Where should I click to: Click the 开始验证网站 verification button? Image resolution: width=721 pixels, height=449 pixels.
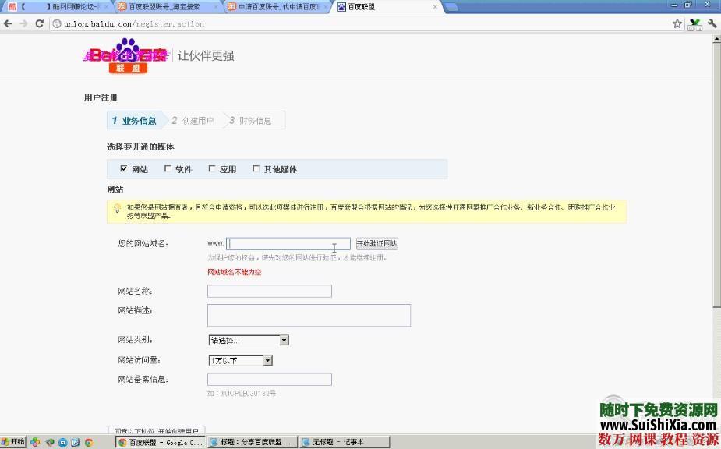376,243
